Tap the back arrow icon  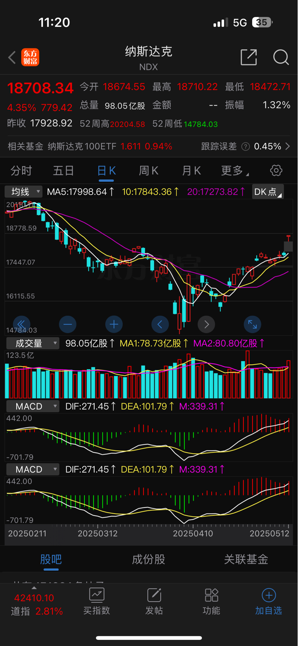[x=12, y=57]
